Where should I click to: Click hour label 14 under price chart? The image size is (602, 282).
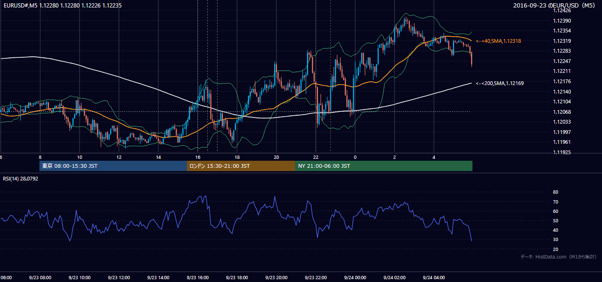point(158,157)
